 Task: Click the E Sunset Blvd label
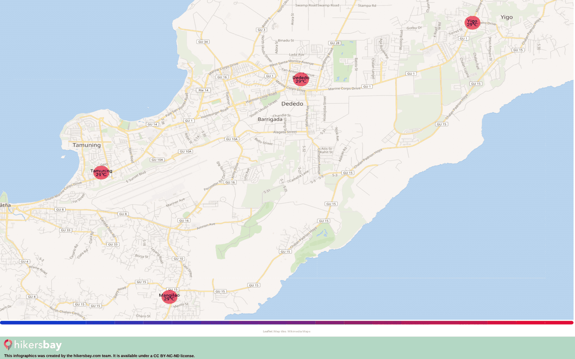pyautogui.click(x=136, y=177)
